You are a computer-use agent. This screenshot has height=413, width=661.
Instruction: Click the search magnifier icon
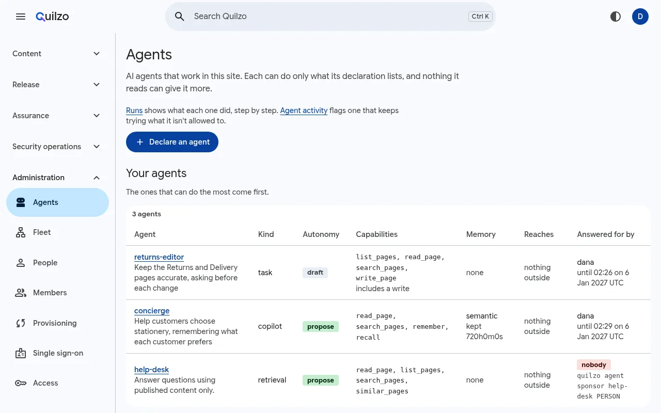point(180,17)
